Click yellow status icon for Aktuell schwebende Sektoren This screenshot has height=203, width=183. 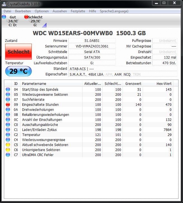tap(8, 145)
